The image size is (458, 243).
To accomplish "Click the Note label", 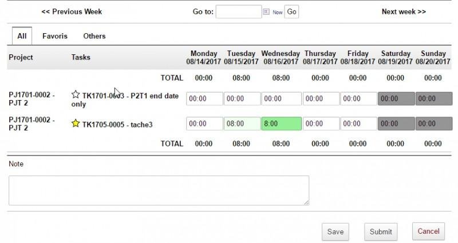I will pyautogui.click(x=16, y=164).
